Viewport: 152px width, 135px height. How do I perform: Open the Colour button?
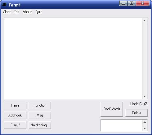[136, 113]
